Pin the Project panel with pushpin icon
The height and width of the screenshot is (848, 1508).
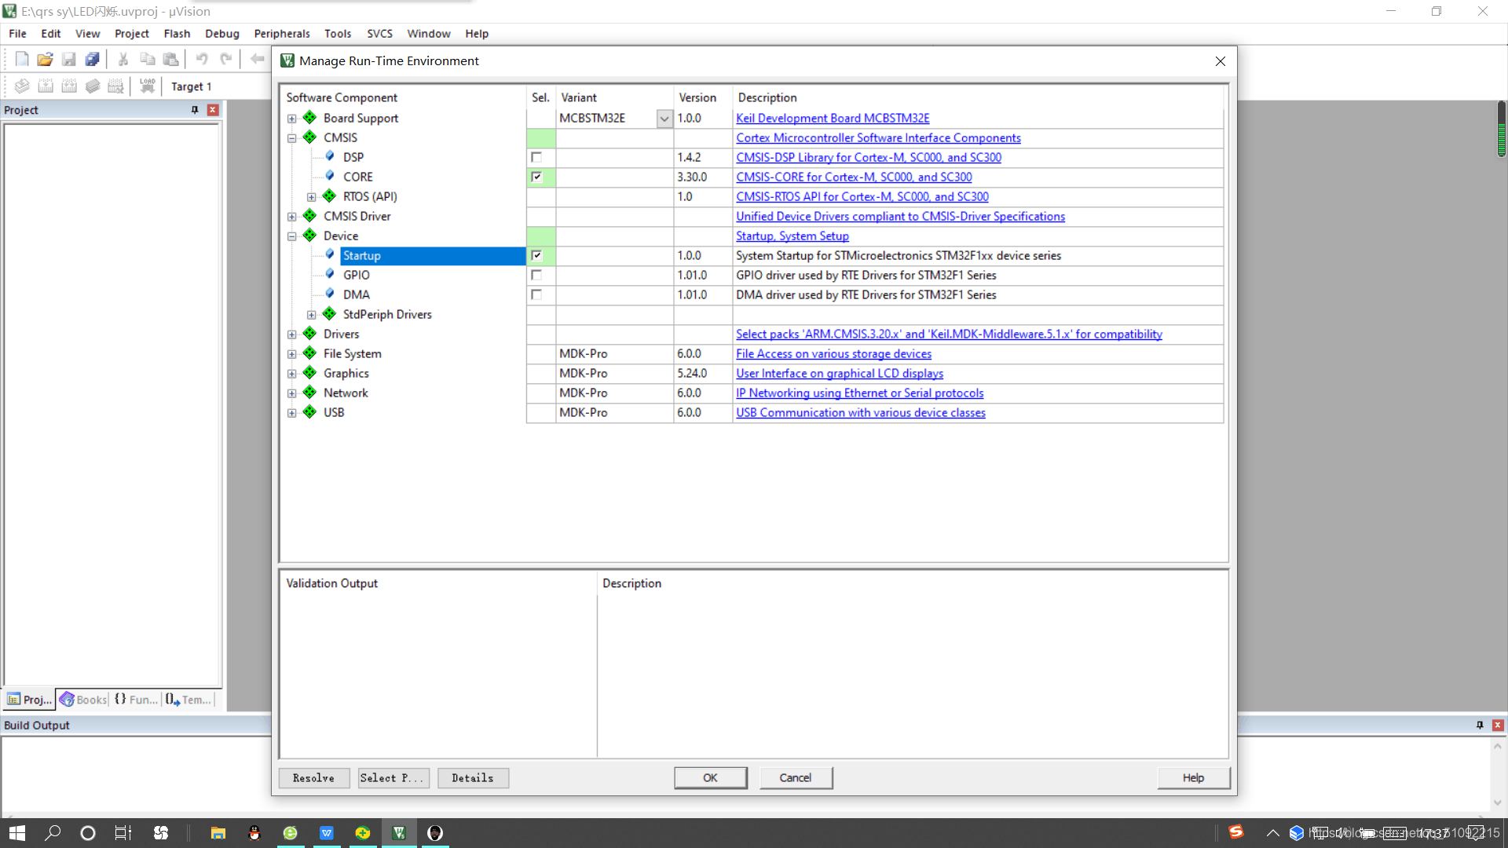click(x=195, y=110)
